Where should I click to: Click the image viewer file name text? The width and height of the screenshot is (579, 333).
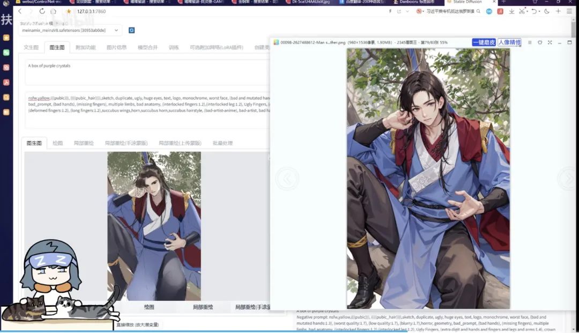tap(313, 42)
